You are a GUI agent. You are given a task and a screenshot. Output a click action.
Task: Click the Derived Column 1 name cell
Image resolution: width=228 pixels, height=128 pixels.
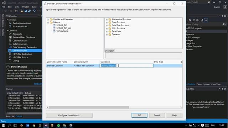[59, 66]
